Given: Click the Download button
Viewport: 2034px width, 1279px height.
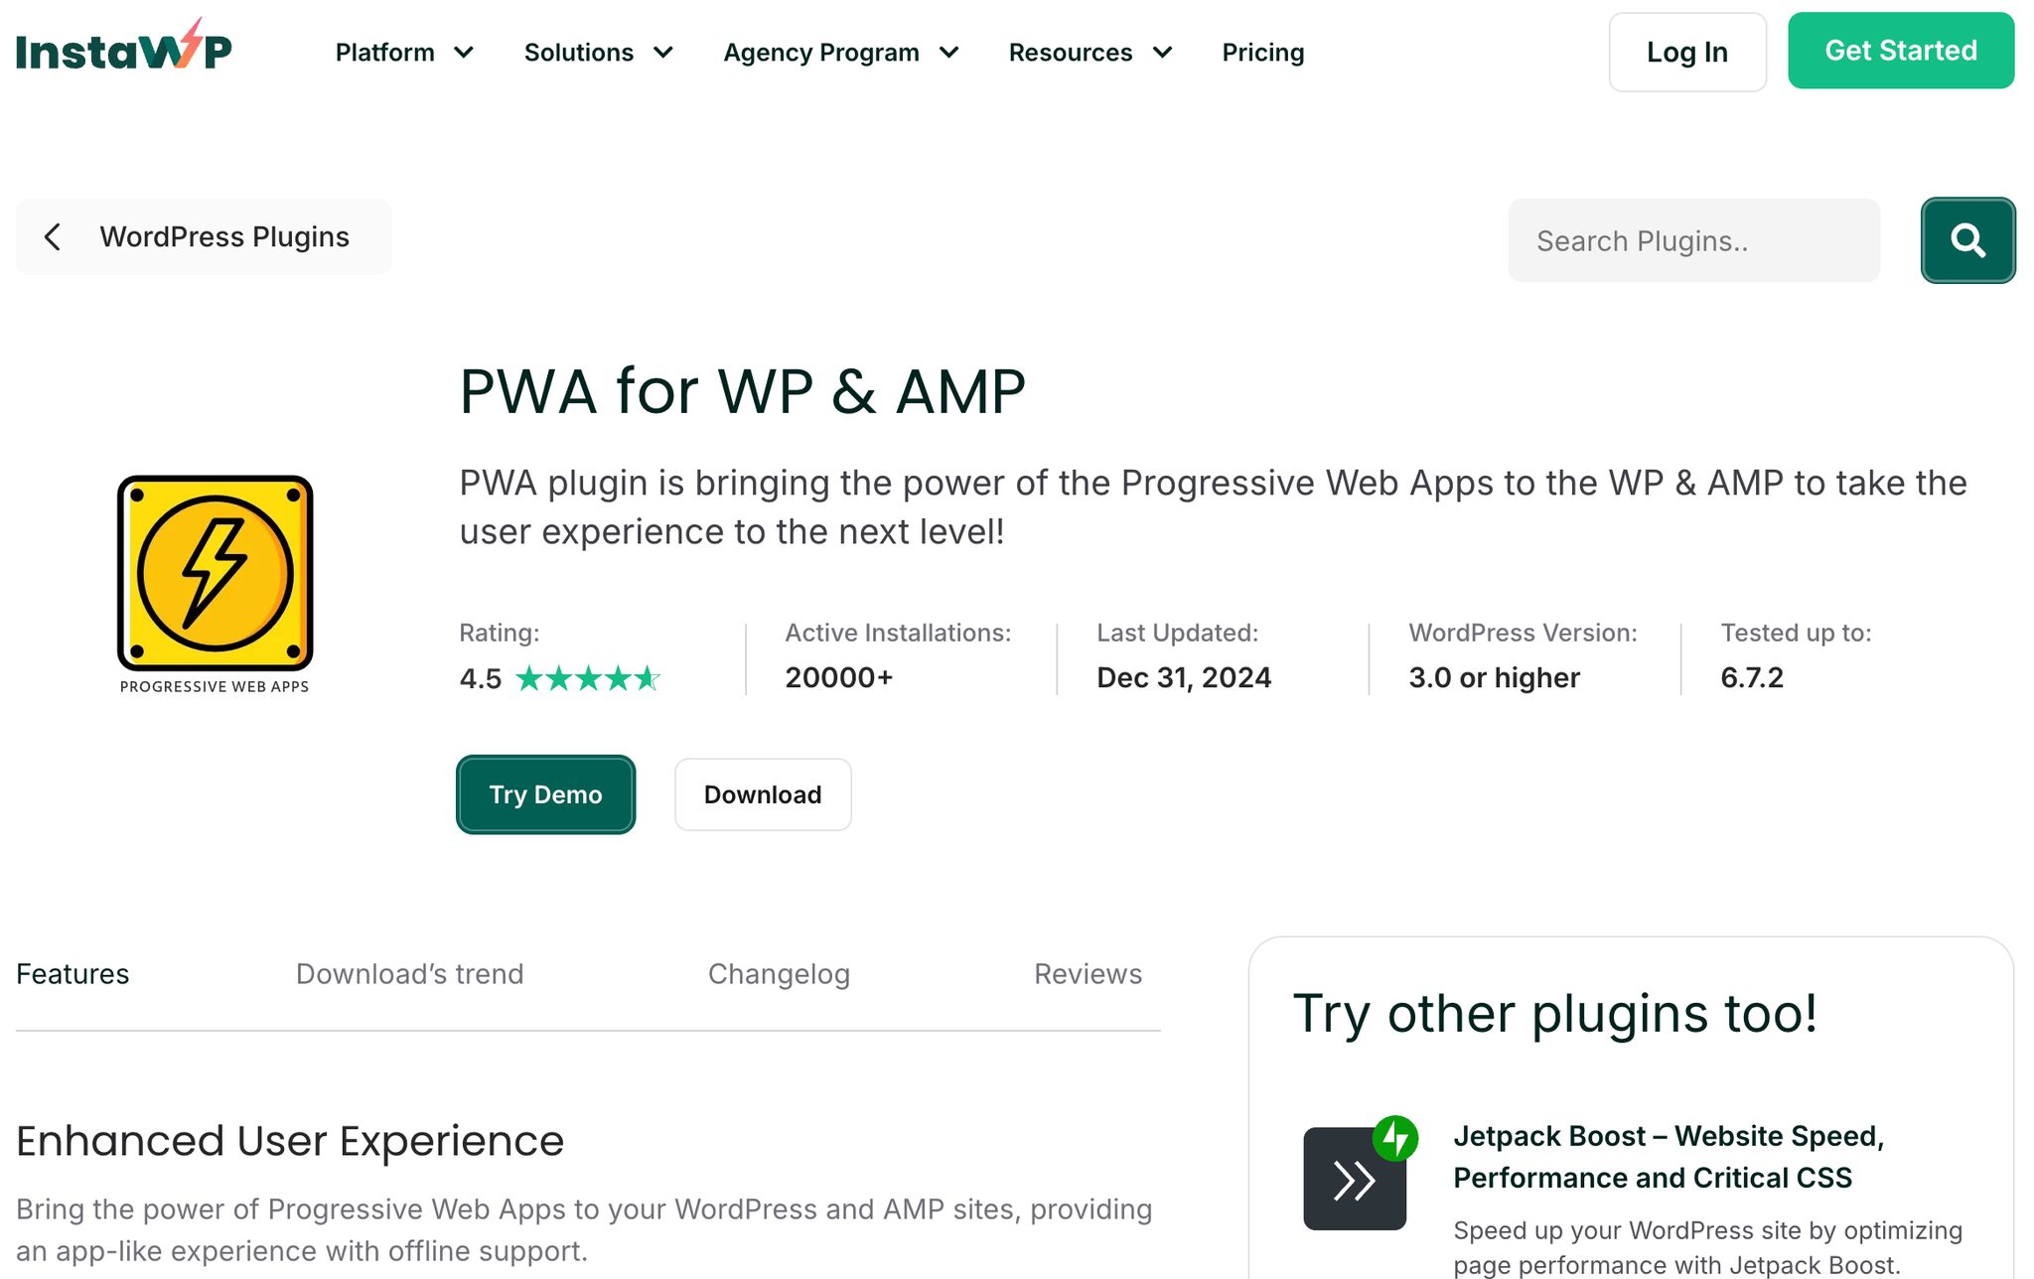Looking at the screenshot, I should click(763, 794).
